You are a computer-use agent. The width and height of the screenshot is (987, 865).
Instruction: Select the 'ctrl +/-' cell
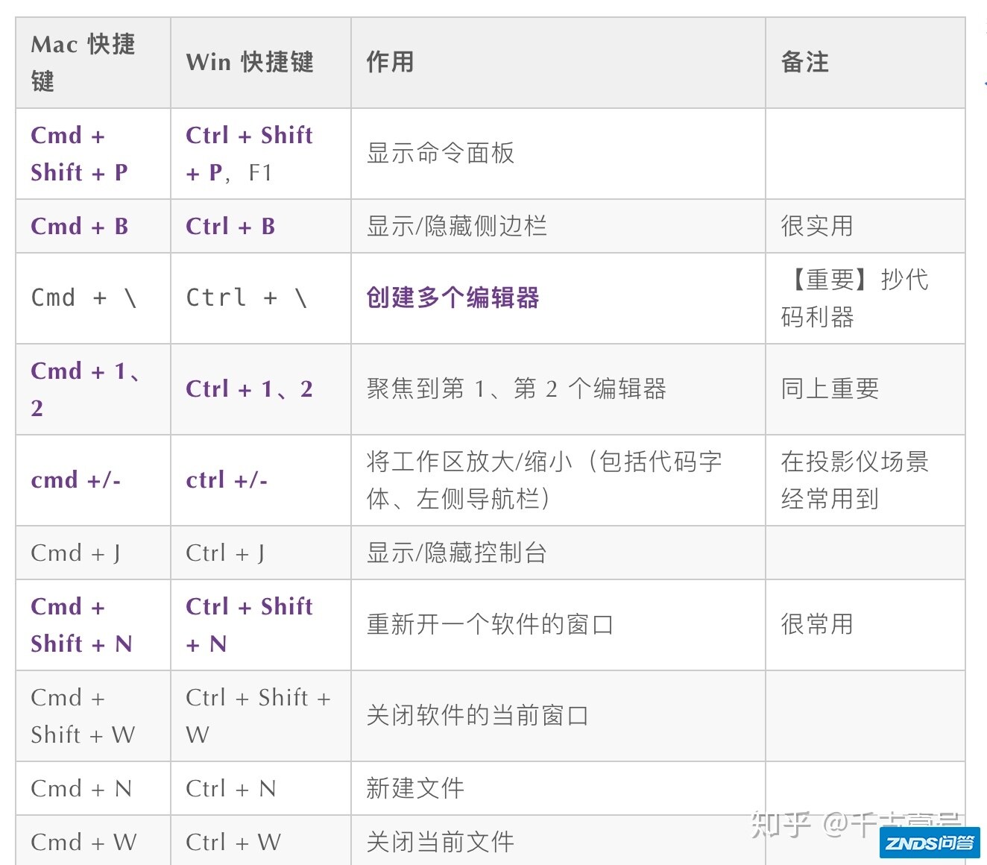tap(261, 480)
